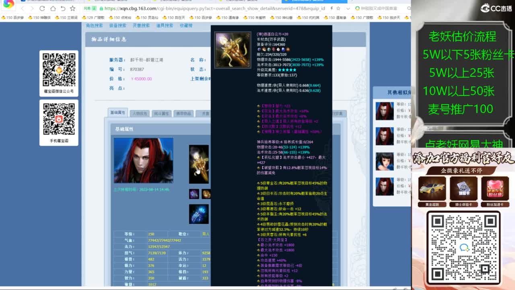Click the address bar URL

tap(216, 8)
